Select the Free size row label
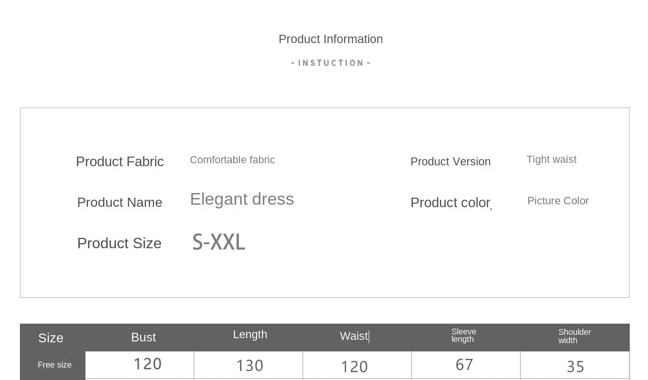 point(55,365)
